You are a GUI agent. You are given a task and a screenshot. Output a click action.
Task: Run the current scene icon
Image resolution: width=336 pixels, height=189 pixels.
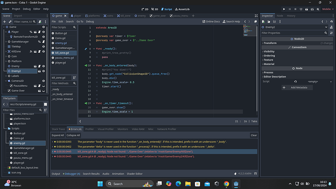coord(306,9)
